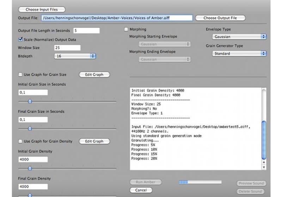This screenshot has height=197, width=282.
Task: Open the Bitdepth dropdown
Action: (75, 56)
